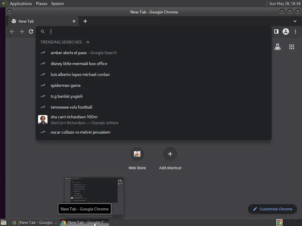Image resolution: width=302 pixels, height=226 pixels.
Task: Choose tennessee vols football suggestion
Action: click(x=153, y=107)
